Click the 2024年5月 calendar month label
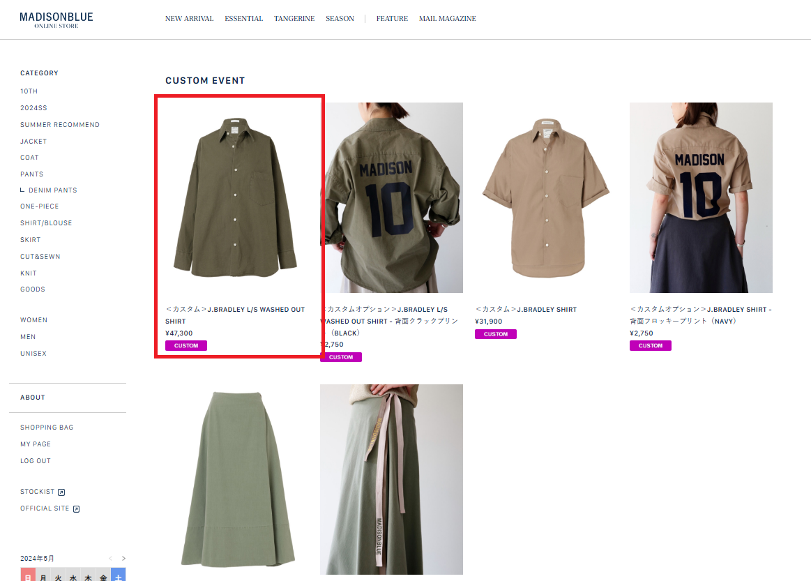 37,558
